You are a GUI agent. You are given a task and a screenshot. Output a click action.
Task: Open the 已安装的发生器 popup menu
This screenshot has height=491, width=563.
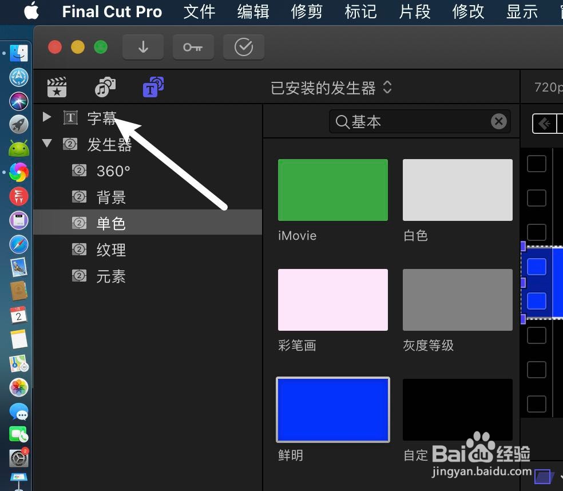click(x=331, y=88)
